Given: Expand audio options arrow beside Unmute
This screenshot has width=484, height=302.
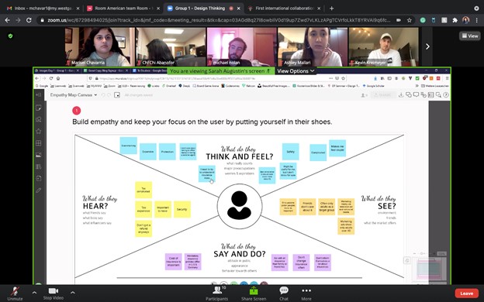Looking at the screenshot, I should pyautogui.click(x=34, y=293).
